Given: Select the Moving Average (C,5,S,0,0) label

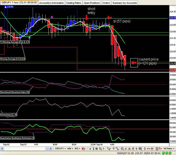Looking at the screenshot, I should (13, 59).
